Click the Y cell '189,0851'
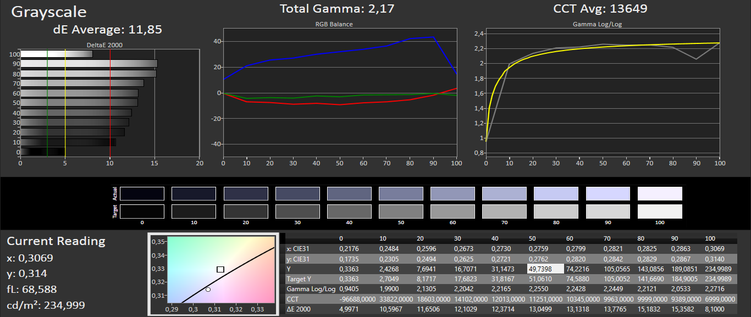 683,269
